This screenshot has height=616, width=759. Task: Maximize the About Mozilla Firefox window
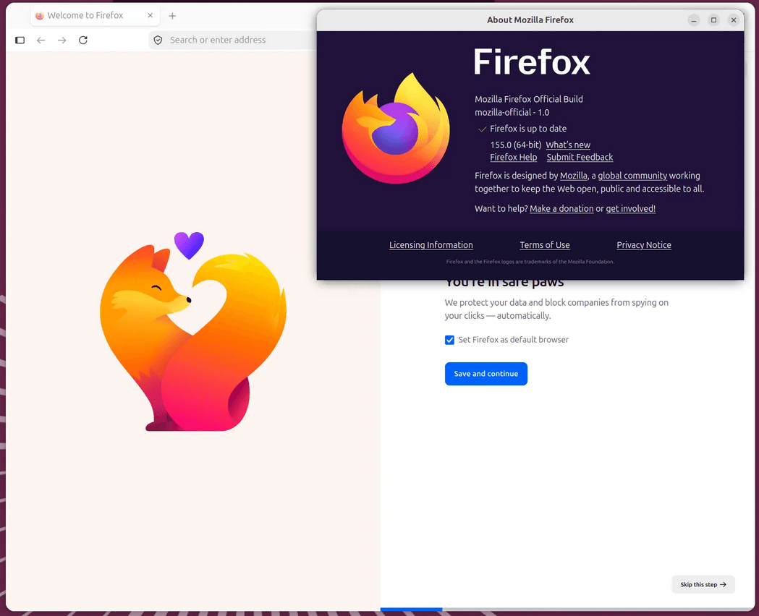pyautogui.click(x=713, y=20)
